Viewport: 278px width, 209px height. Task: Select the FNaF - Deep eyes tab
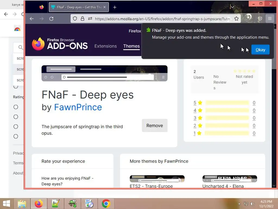(79, 7)
